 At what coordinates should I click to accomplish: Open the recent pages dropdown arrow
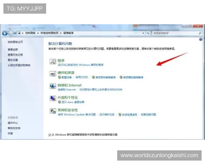click(15, 33)
